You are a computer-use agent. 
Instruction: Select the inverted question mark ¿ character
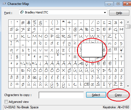coord(40,64)
